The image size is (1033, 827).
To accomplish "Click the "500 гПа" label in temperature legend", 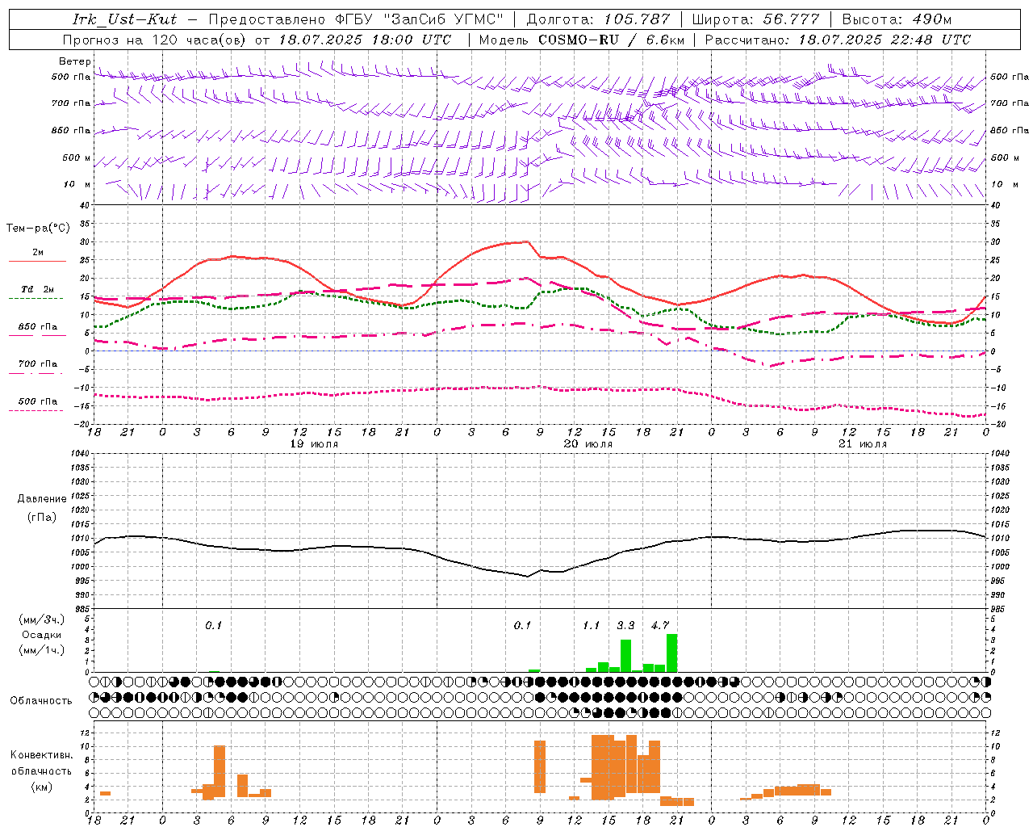I will pos(38,401).
